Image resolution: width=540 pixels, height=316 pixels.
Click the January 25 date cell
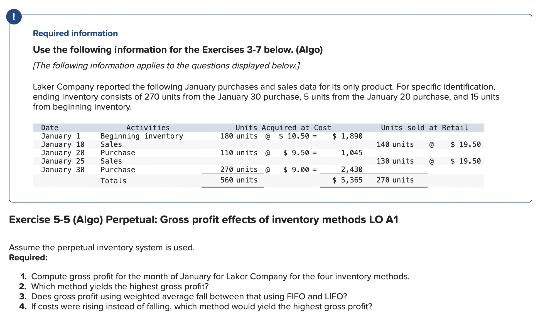[63, 161]
